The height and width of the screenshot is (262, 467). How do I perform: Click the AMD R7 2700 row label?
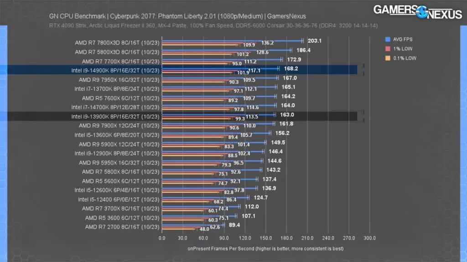click(x=122, y=227)
